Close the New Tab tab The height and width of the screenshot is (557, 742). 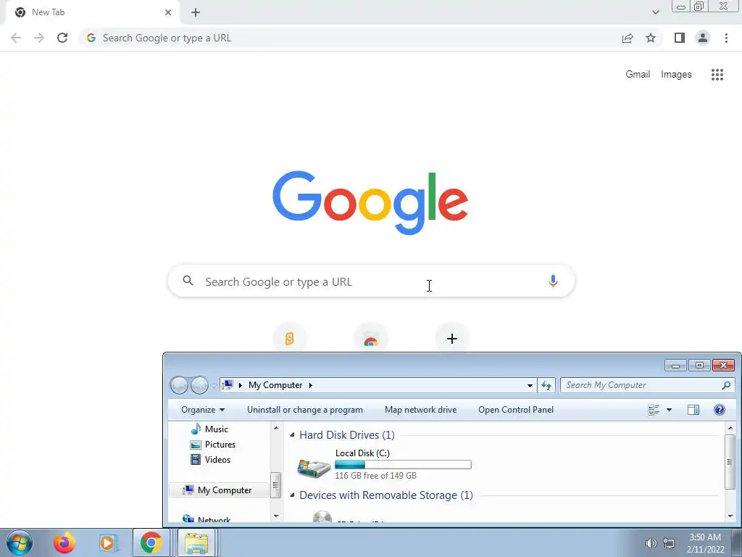pos(168,12)
